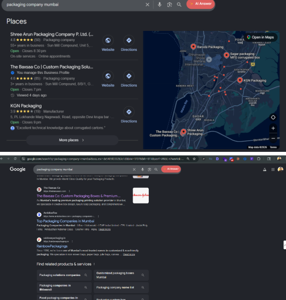Open Google Lens in upper search bar
The image size is (286, 300).
click(169, 5)
